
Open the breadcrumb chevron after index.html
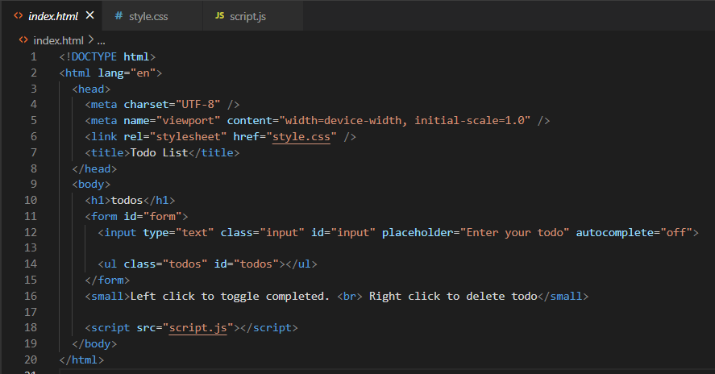(91, 40)
